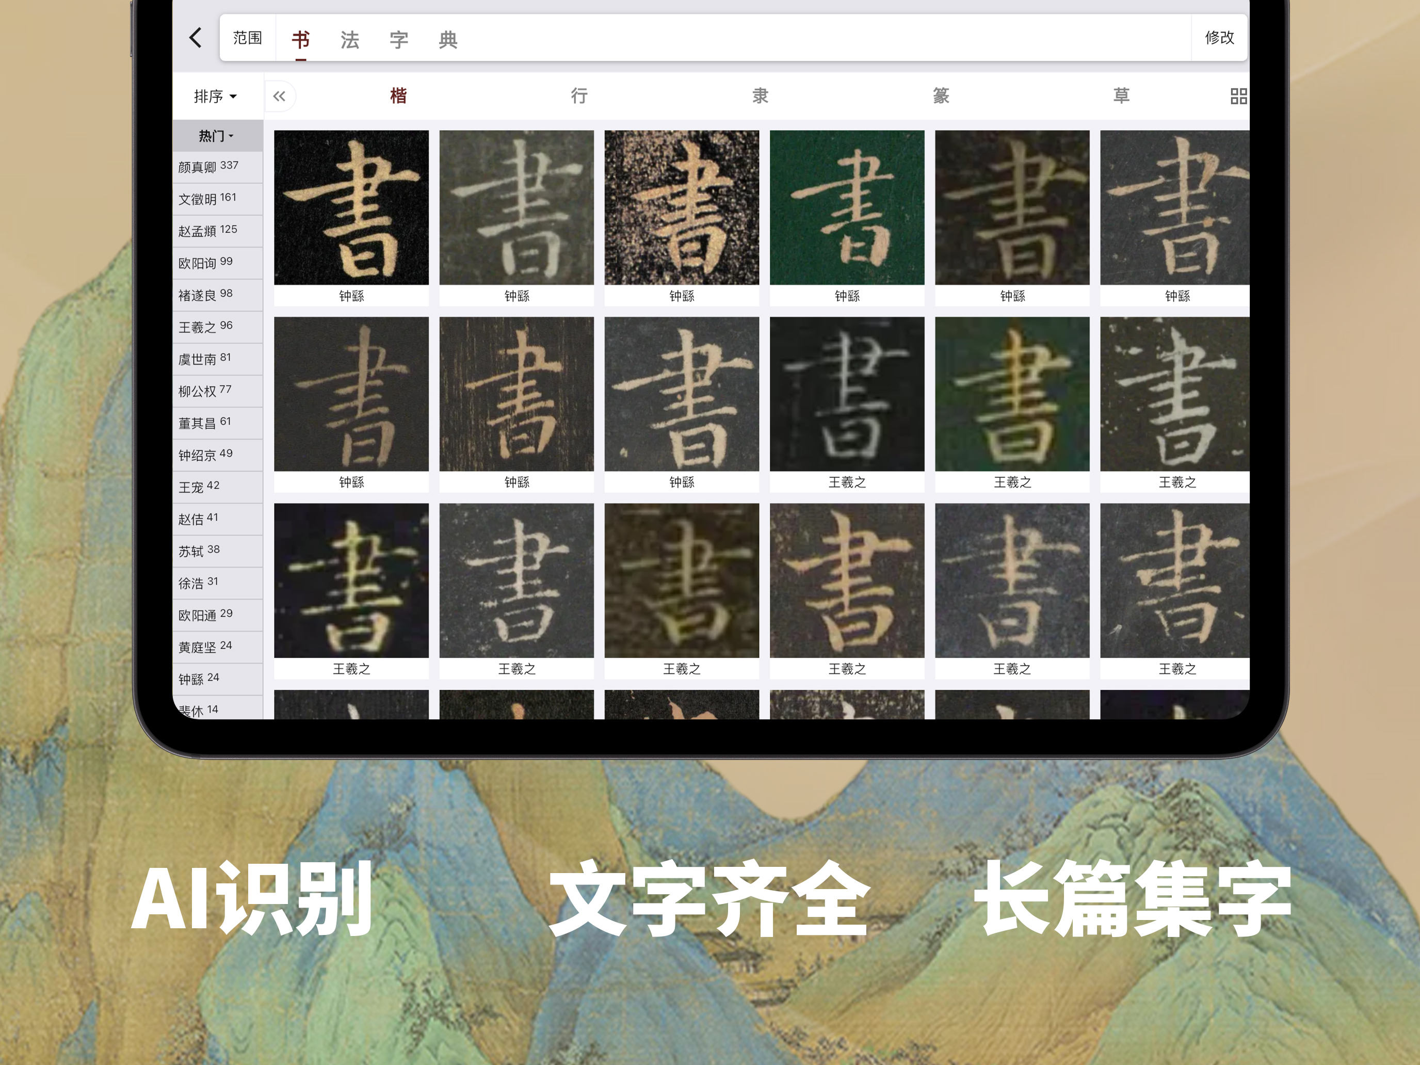Open green-tinted 王羲之 書 thumbnail in second row
The height and width of the screenshot is (1065, 1420).
pyautogui.click(x=1012, y=394)
